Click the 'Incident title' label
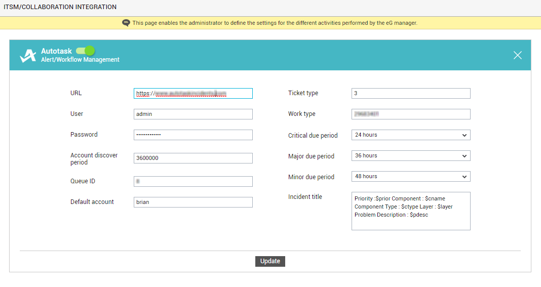The width and height of the screenshot is (541, 287). coord(305,196)
